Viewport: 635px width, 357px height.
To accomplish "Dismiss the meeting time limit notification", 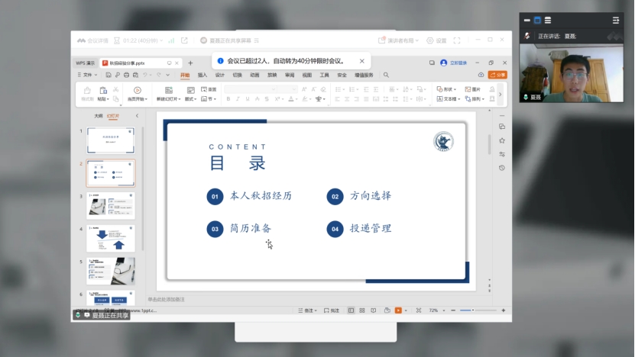I will pyautogui.click(x=362, y=61).
